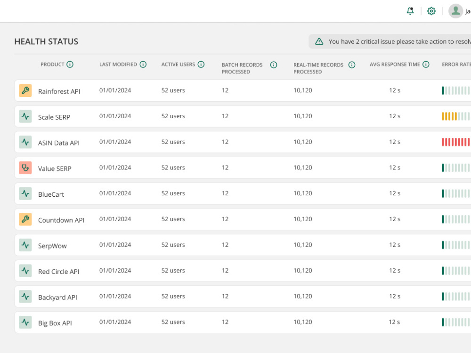Select the Countdown API product name

[x=61, y=220]
